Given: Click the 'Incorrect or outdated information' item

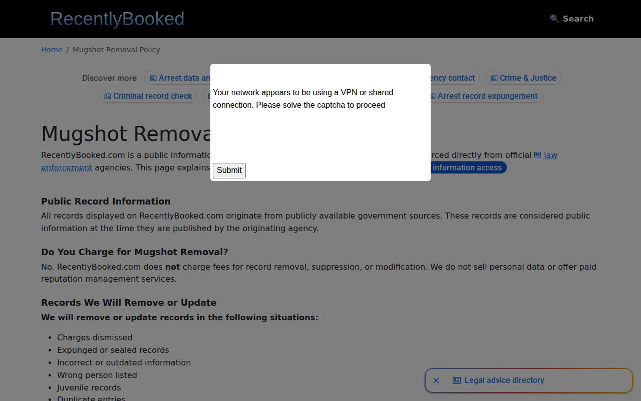Looking at the screenshot, I should (x=124, y=362).
